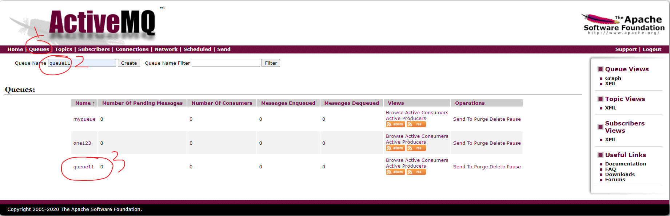
Task: Click Send To for queue11
Action: (x=463, y=167)
